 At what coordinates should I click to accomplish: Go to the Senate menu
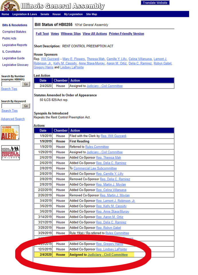pyautogui.click(x=45, y=14)
